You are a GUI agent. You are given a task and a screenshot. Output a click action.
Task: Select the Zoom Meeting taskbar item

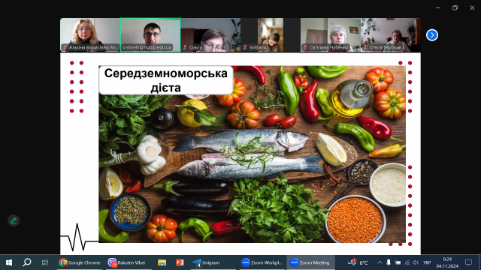(x=310, y=262)
